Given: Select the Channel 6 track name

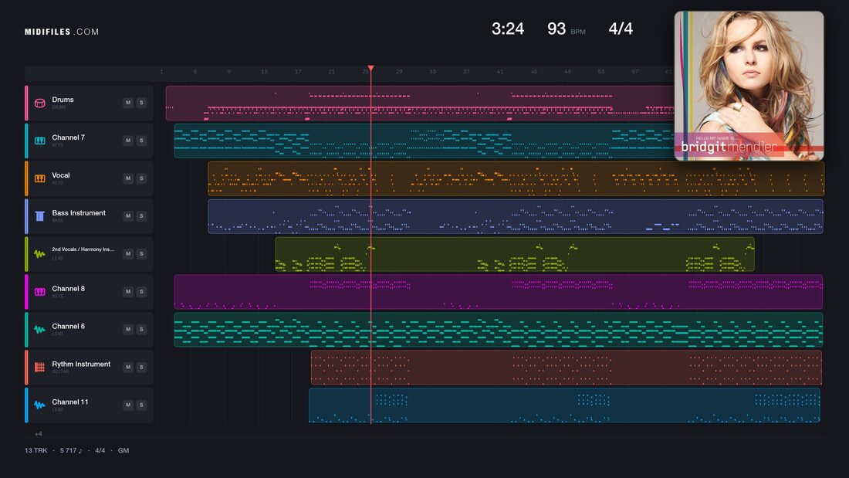Looking at the screenshot, I should (68, 326).
